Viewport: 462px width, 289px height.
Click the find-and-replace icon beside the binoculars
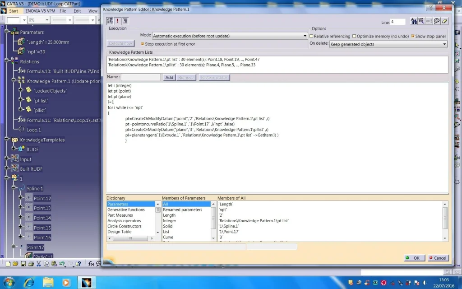(x=421, y=21)
